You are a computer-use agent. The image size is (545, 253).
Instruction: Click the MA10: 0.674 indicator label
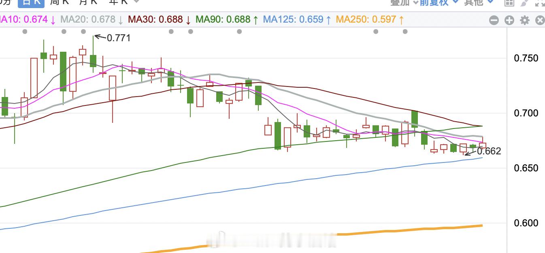pos(28,19)
